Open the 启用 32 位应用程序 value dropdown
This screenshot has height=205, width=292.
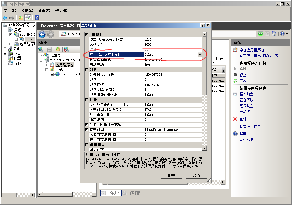pos(200,54)
